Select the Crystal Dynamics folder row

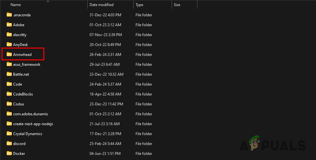[27, 134]
